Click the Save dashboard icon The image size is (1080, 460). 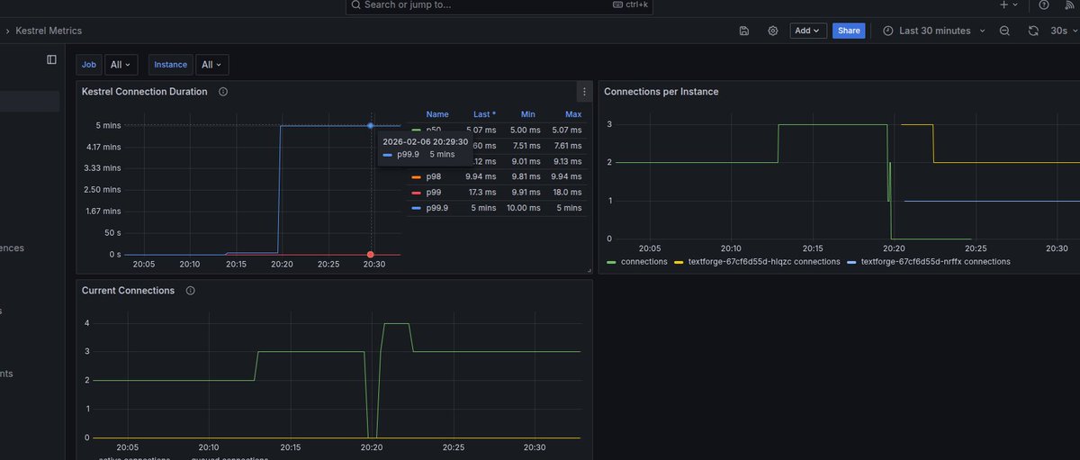pos(744,31)
